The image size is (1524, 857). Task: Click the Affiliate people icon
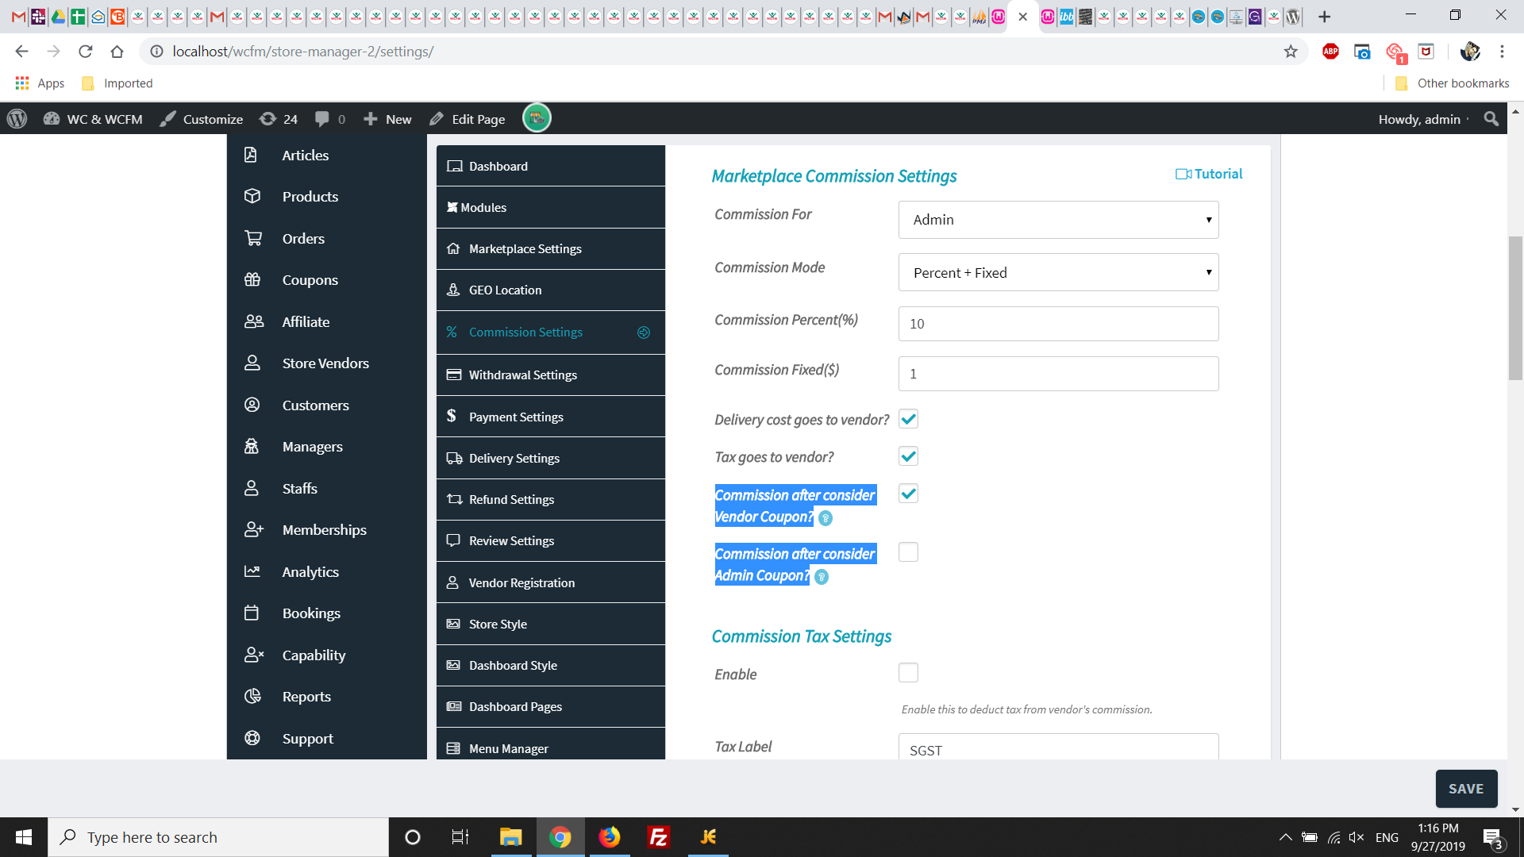coord(253,321)
